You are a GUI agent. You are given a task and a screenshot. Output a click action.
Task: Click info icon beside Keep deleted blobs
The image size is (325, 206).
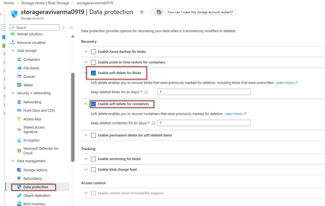point(146,92)
